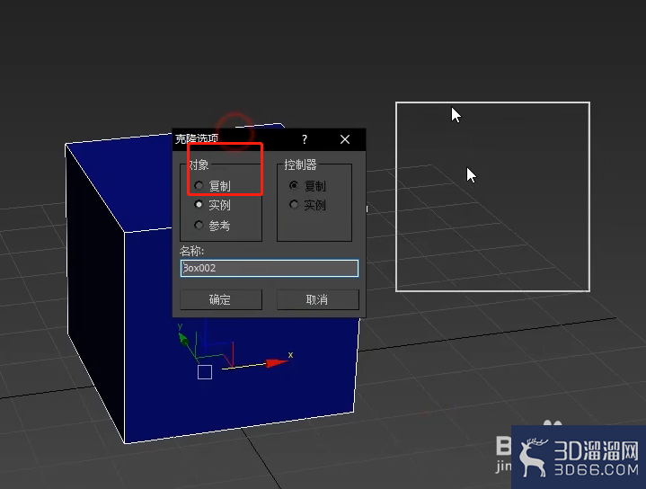Image resolution: width=646 pixels, height=489 pixels.
Task: Select the 参考 object radio option
Action: [199, 225]
